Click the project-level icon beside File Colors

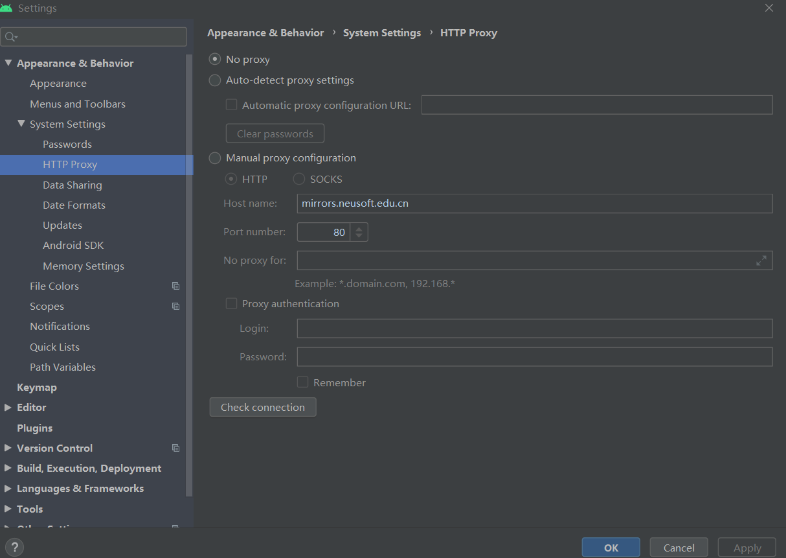[175, 286]
